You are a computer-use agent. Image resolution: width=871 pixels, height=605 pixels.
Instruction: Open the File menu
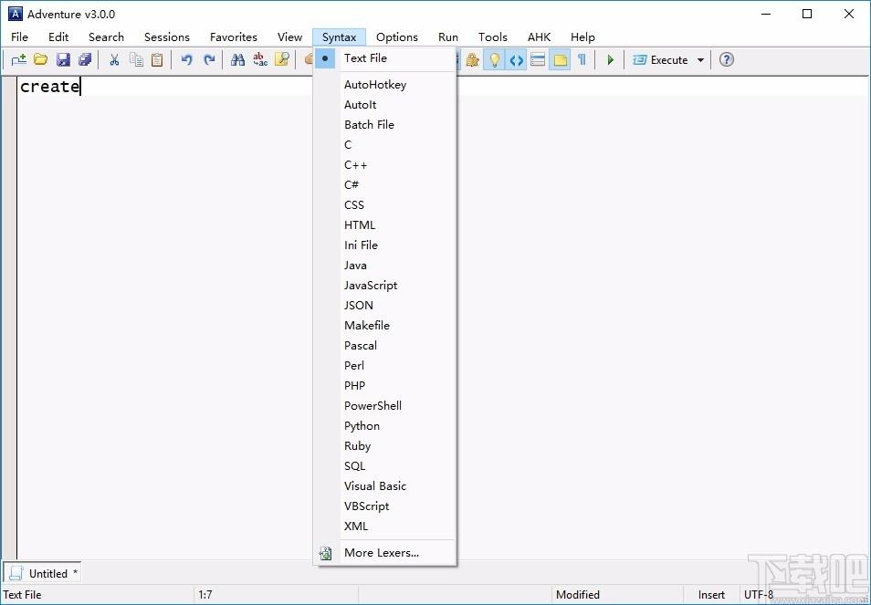click(19, 37)
